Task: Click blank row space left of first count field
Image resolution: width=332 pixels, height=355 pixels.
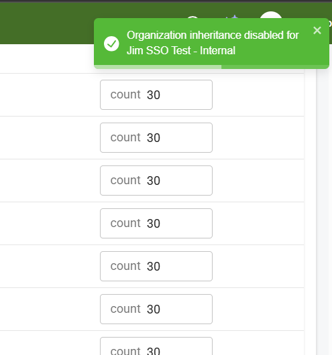Action: pos(50,94)
